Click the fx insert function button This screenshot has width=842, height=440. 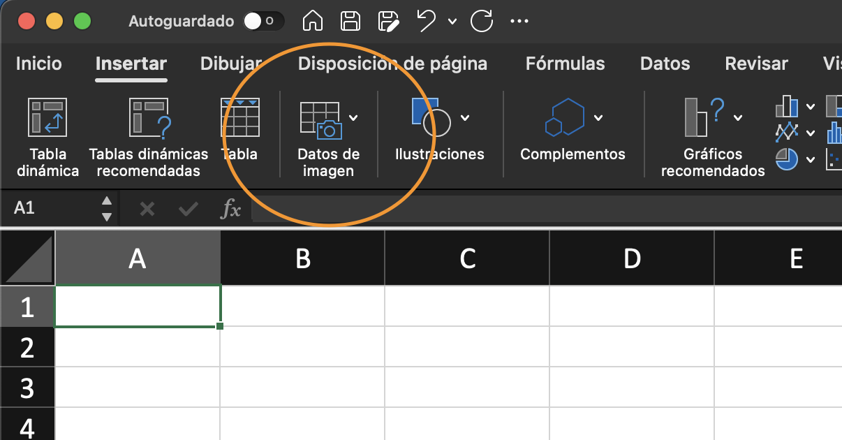(230, 208)
